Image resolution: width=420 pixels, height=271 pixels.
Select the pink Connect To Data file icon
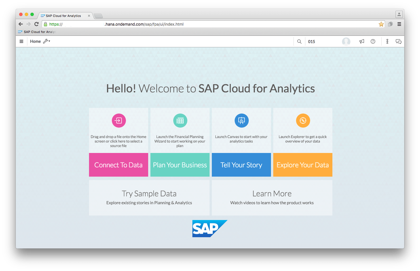tap(119, 121)
